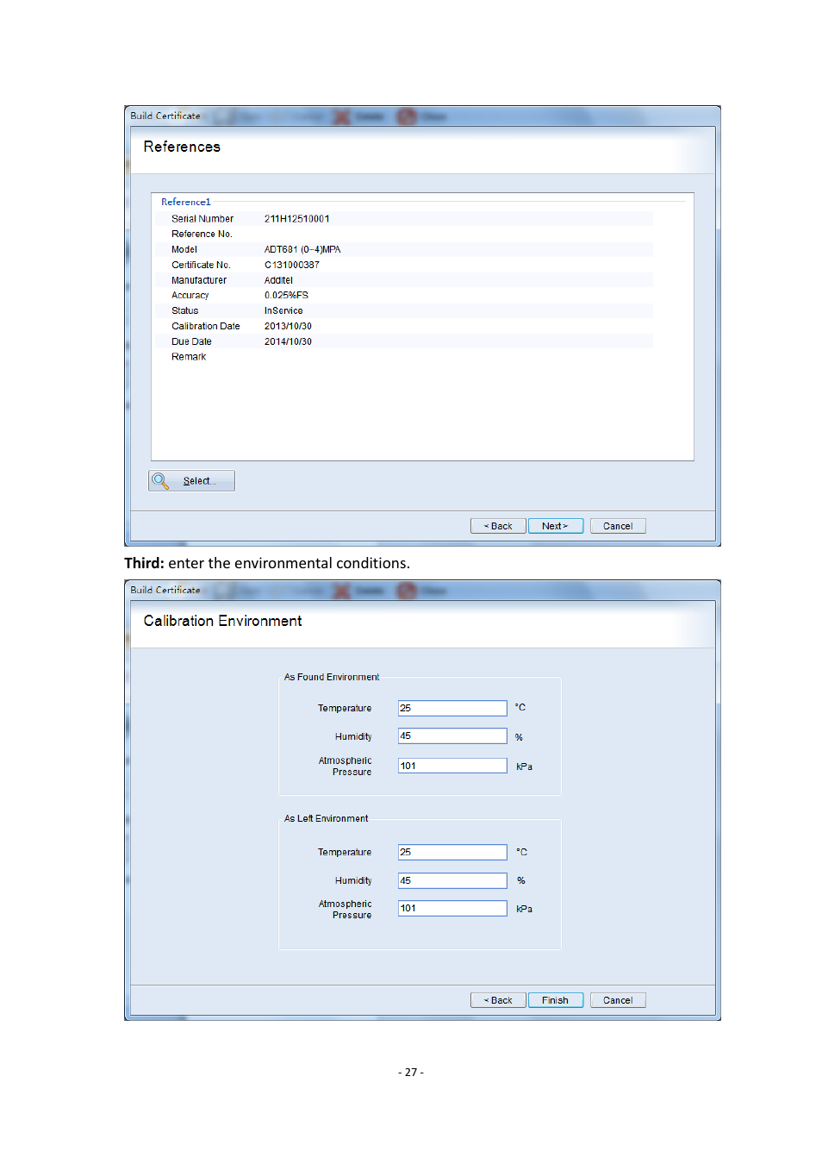Screen dimensions: 822x1164
Task: Click the Reference No. label
Action: point(202,235)
